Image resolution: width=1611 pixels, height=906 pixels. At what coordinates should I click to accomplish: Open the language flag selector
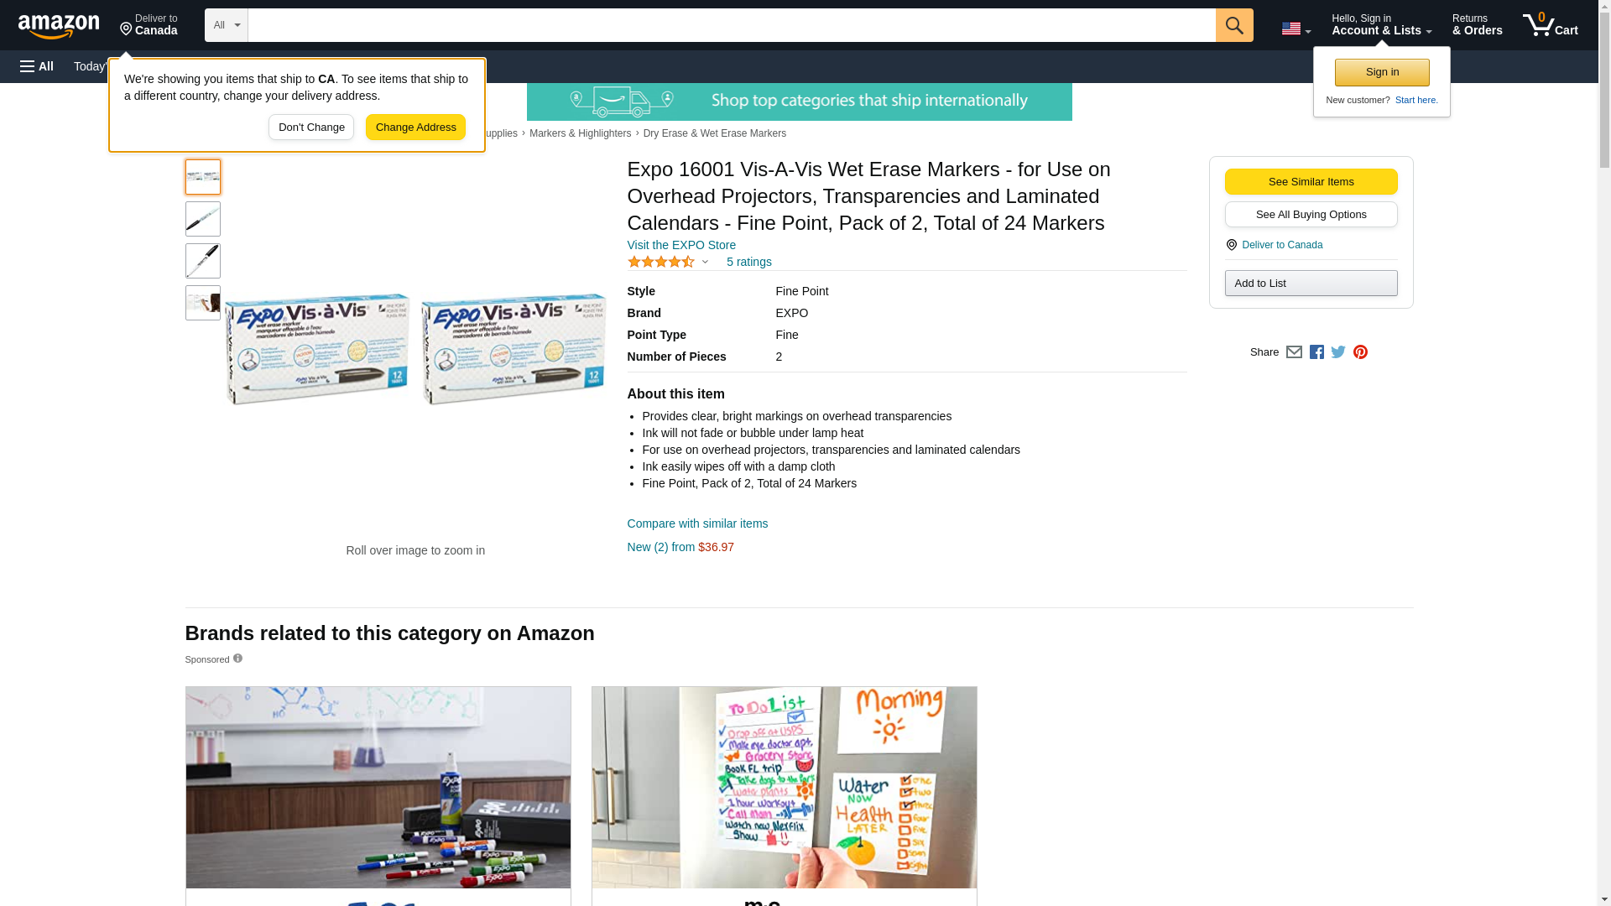(x=1296, y=29)
